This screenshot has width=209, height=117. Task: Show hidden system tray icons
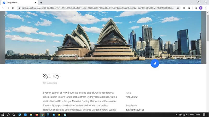(177, 115)
